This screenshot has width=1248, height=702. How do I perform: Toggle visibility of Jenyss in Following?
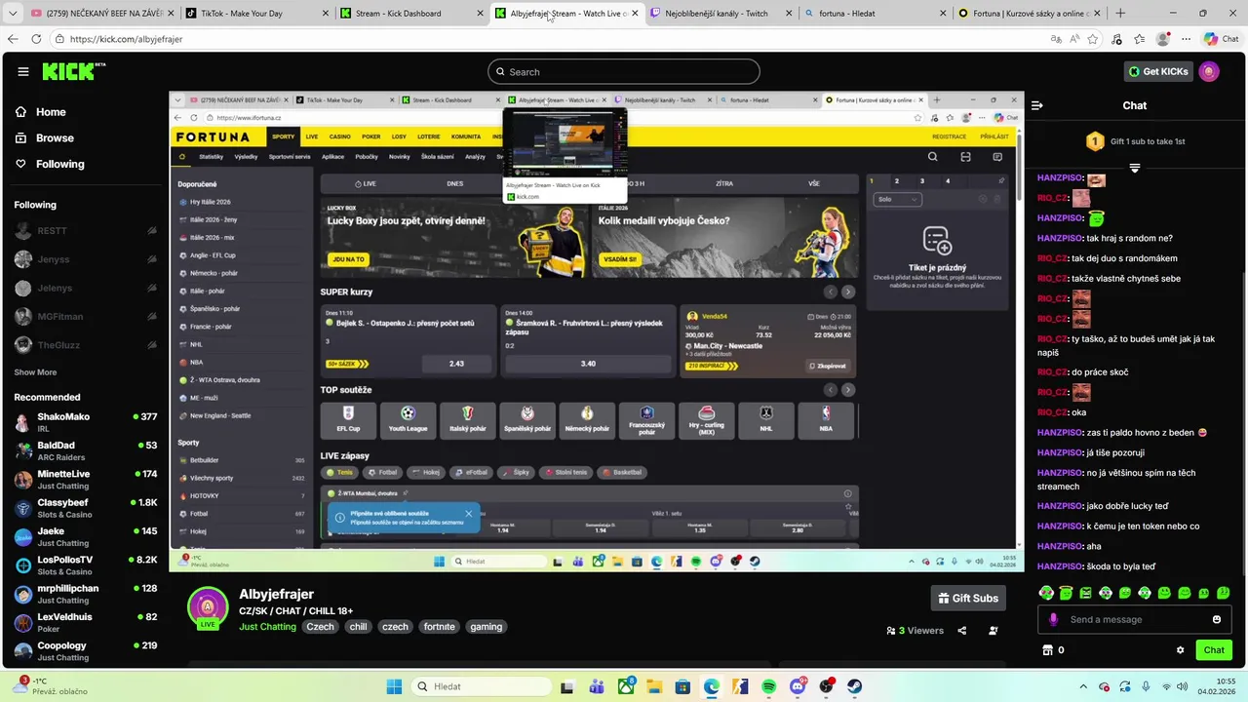152,259
